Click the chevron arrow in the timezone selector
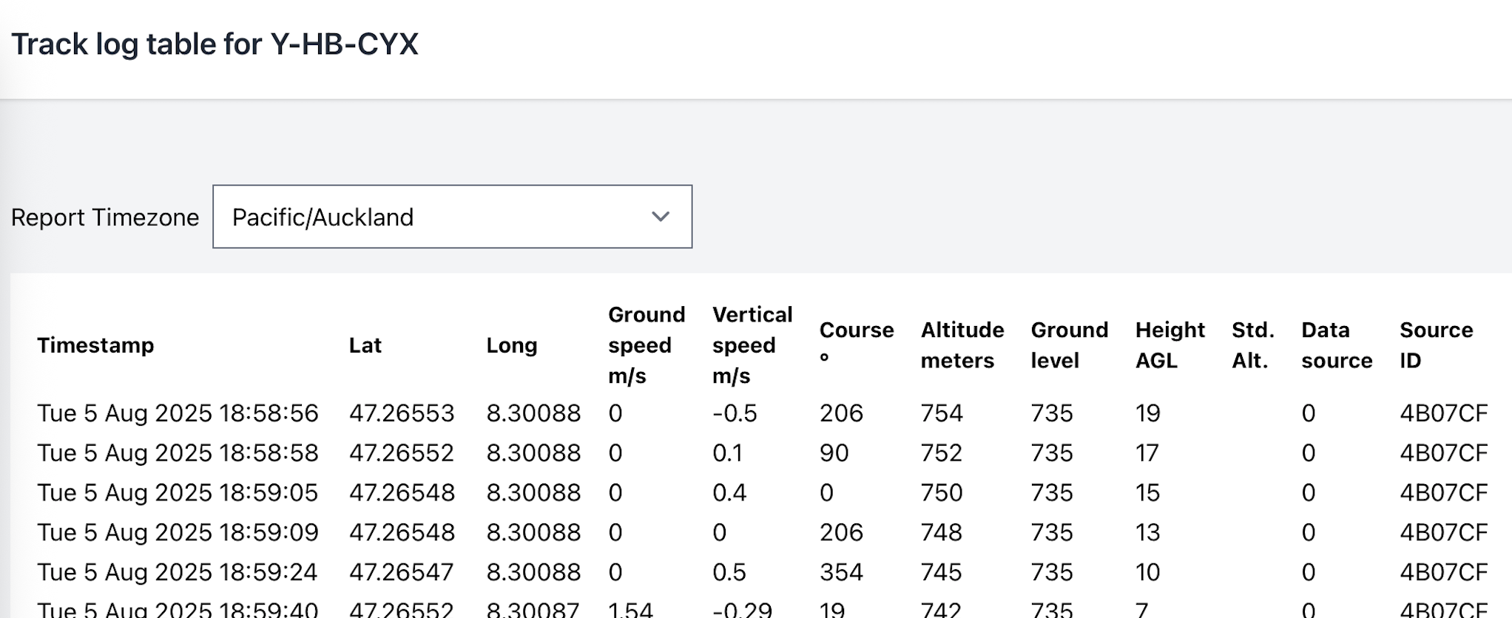The width and height of the screenshot is (1512, 618). click(x=660, y=217)
